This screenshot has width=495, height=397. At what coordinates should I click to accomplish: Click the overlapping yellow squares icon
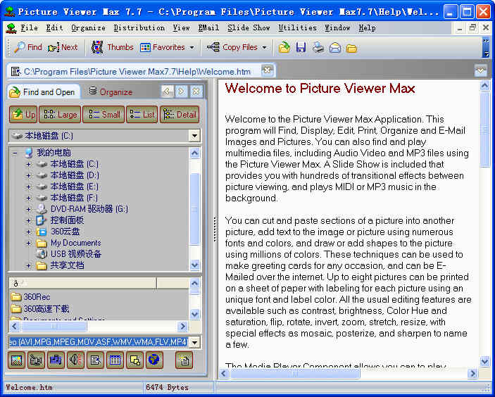pos(134,360)
